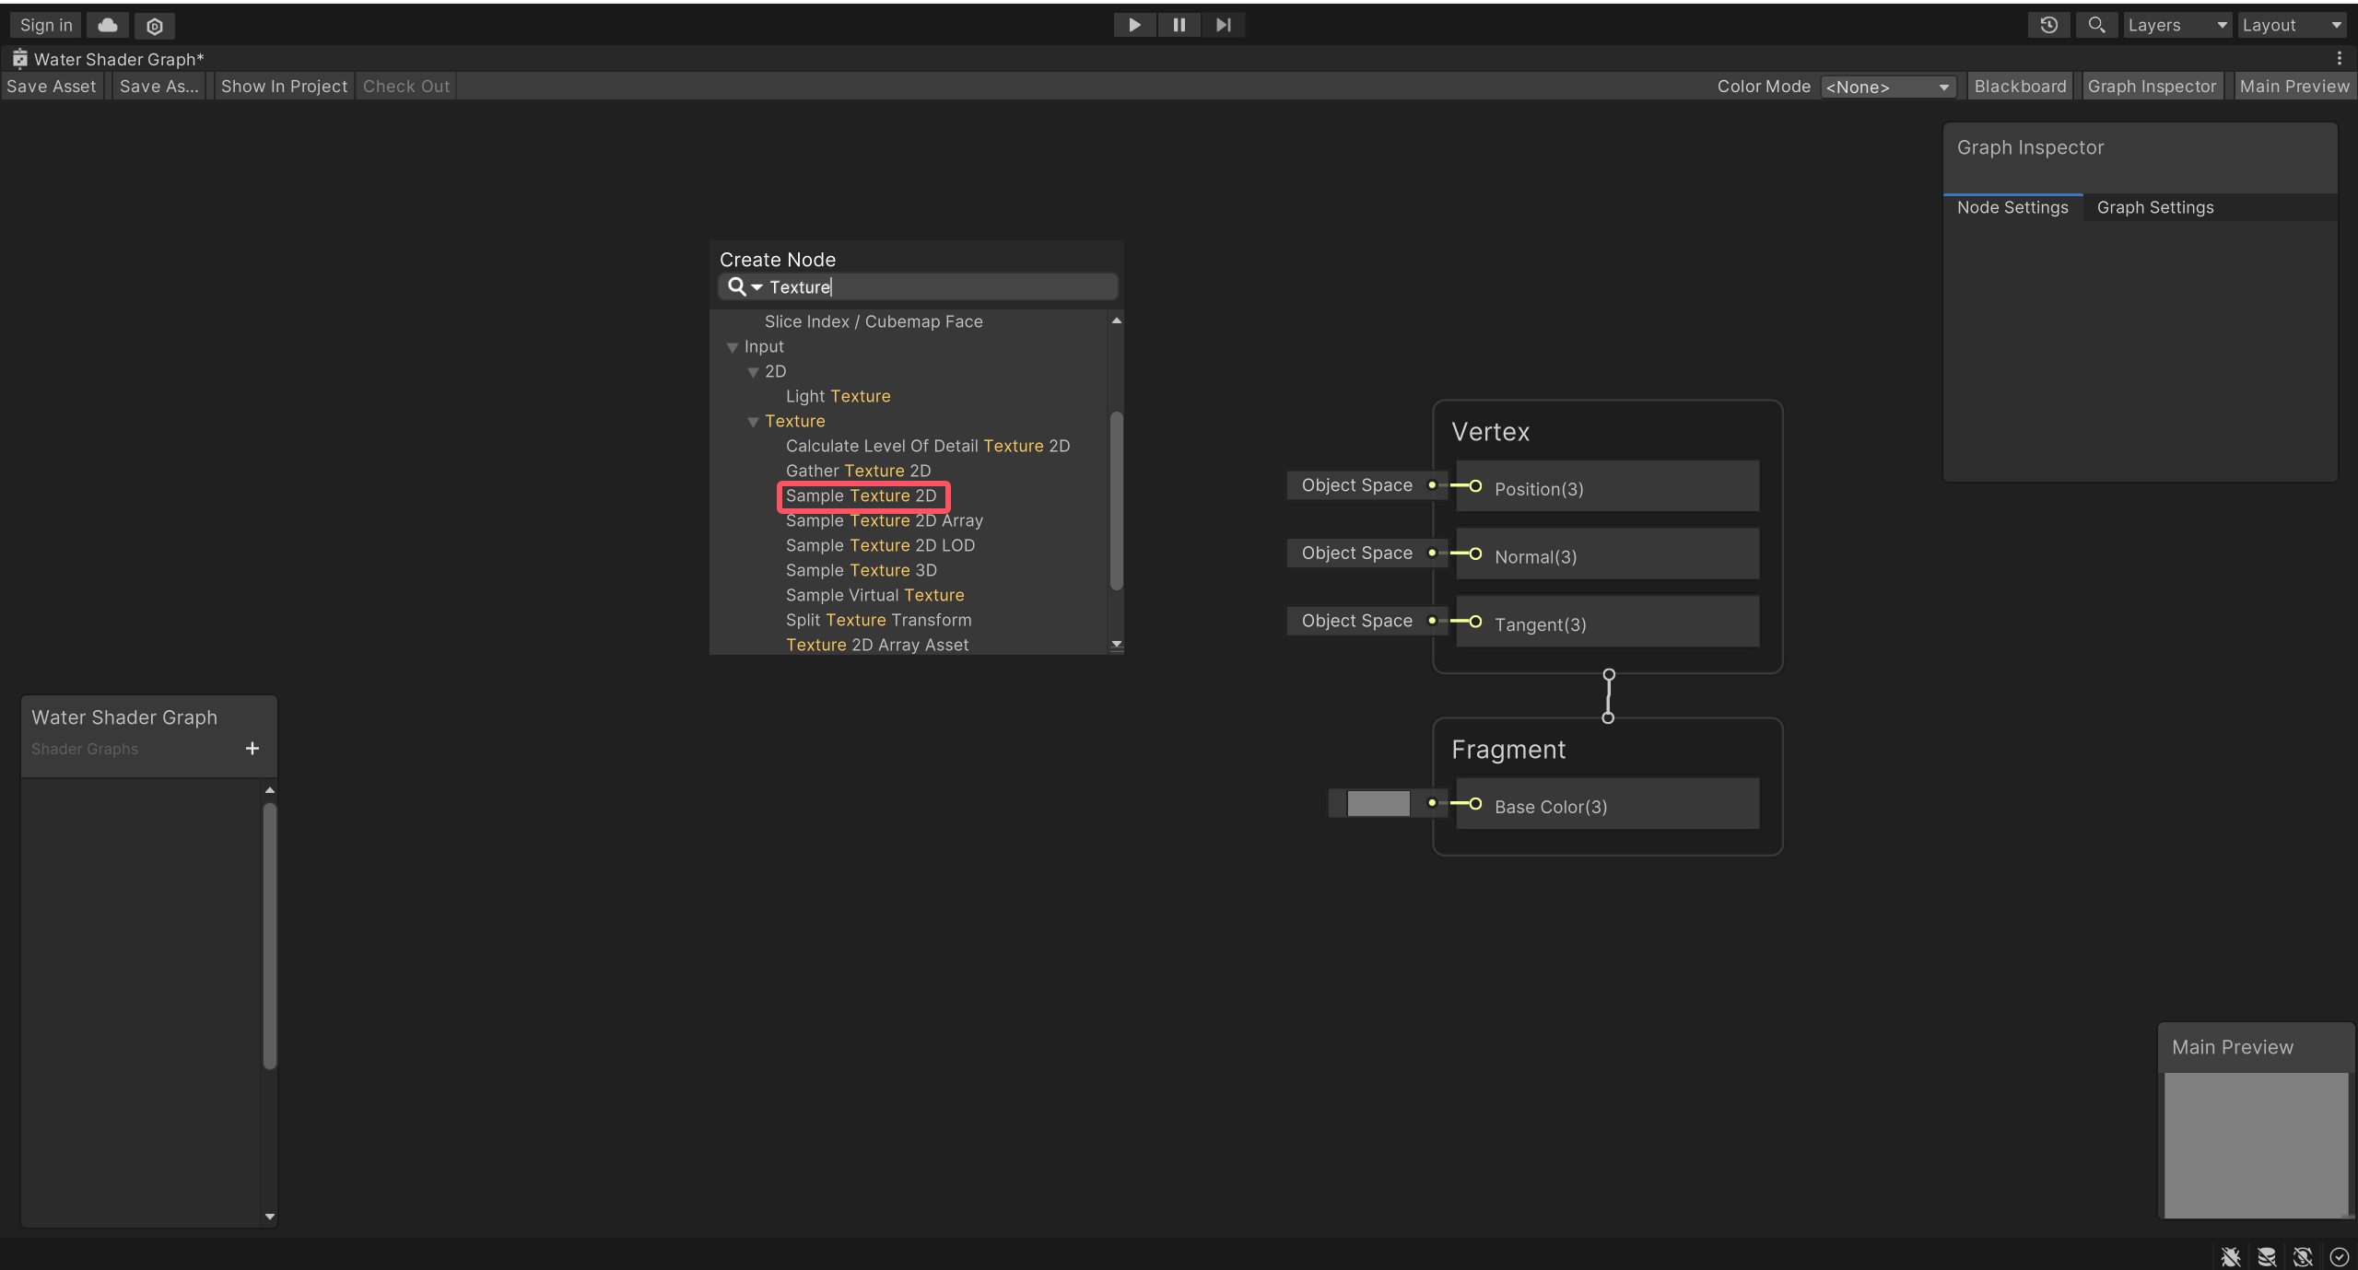Click the global search magnifier icon
Image resolution: width=2358 pixels, height=1270 pixels.
pyautogui.click(x=2096, y=25)
